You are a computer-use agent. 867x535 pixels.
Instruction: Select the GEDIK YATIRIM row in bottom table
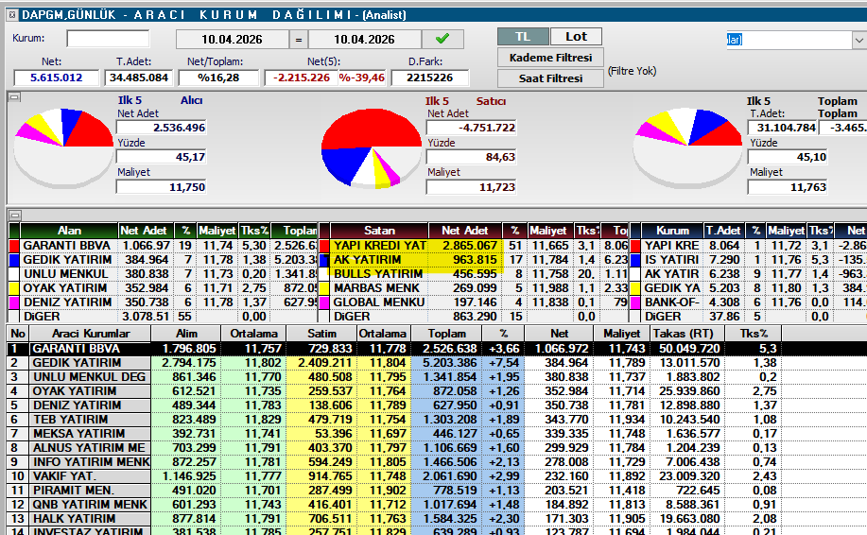click(437, 363)
